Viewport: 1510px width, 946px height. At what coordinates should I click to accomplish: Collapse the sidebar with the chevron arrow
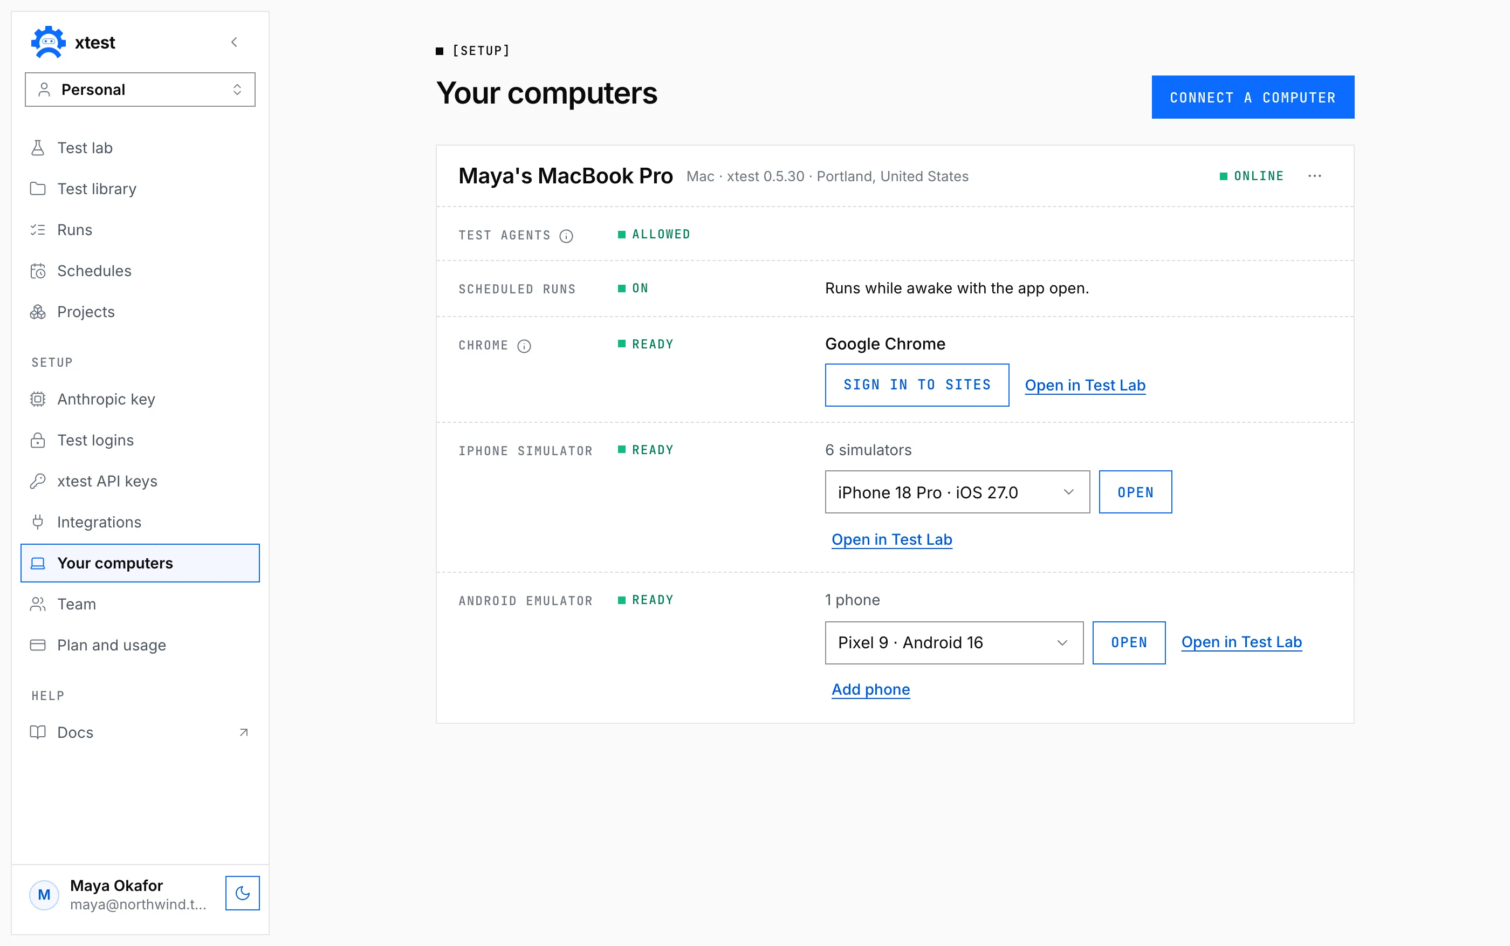(235, 42)
